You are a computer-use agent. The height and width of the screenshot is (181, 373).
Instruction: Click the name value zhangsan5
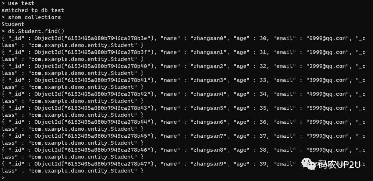208,108
